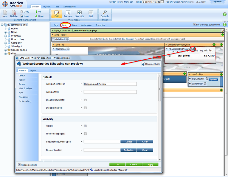
Task: Expand the News tree node
Action: point(6,32)
